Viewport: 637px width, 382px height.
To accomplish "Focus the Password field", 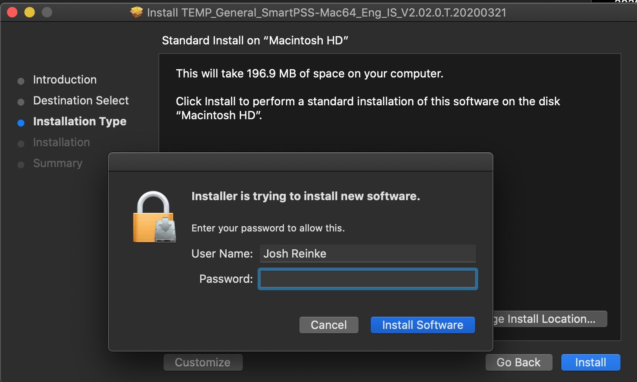I will (x=368, y=279).
